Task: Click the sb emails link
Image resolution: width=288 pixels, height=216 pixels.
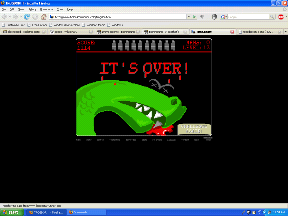Action: click(157, 140)
